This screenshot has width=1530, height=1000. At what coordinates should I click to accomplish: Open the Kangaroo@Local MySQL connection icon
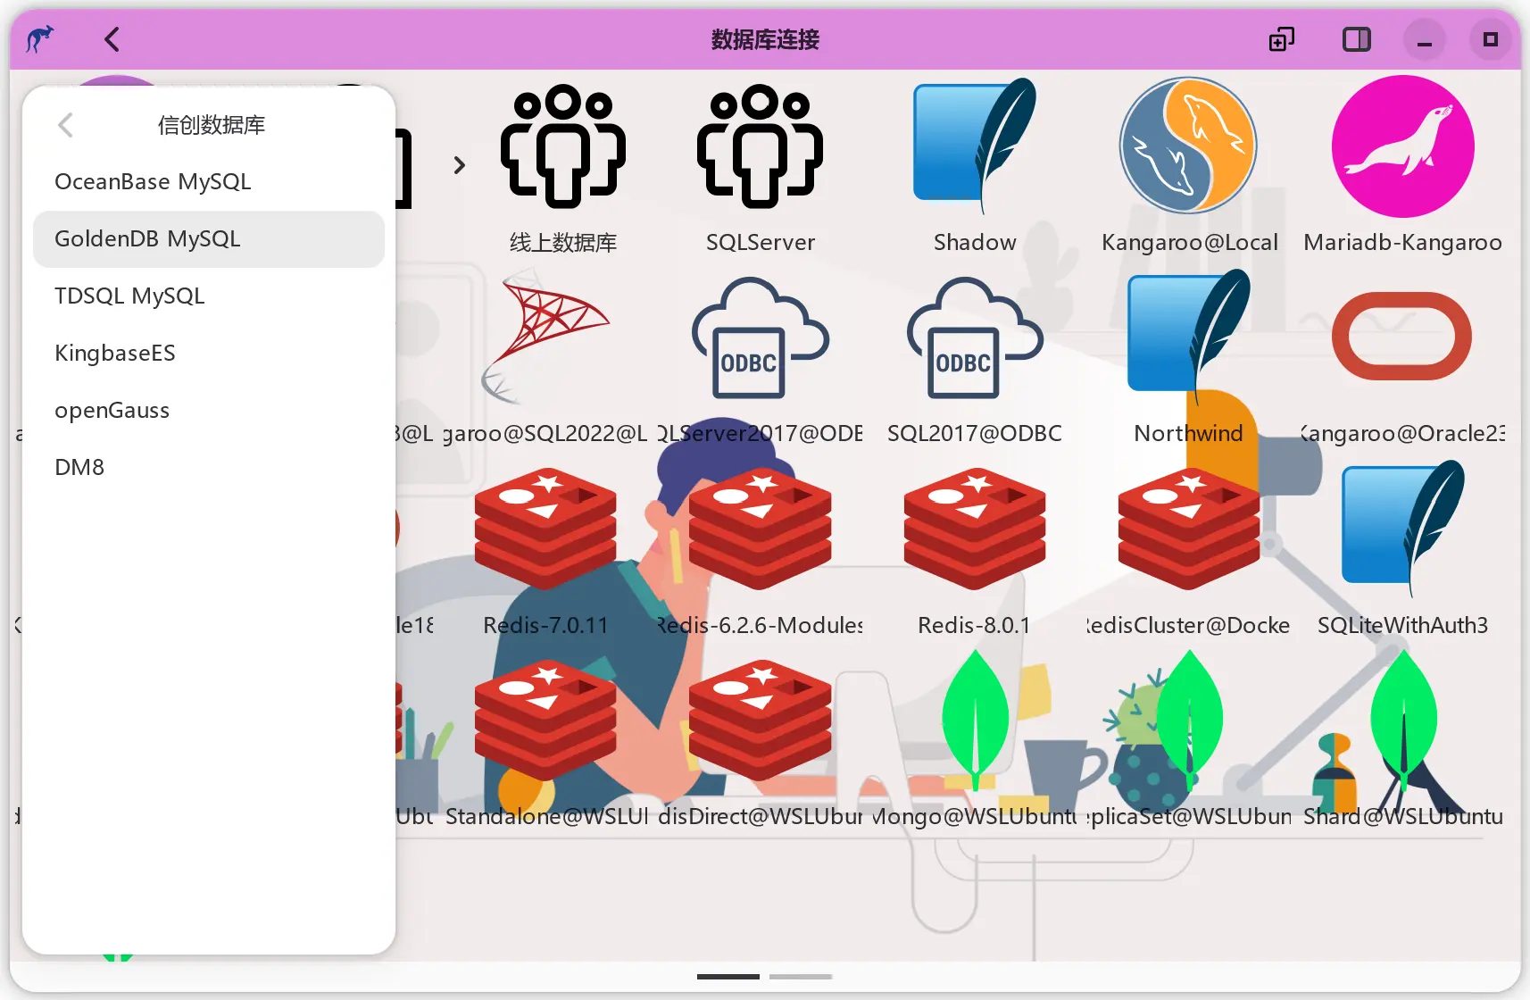tap(1189, 146)
